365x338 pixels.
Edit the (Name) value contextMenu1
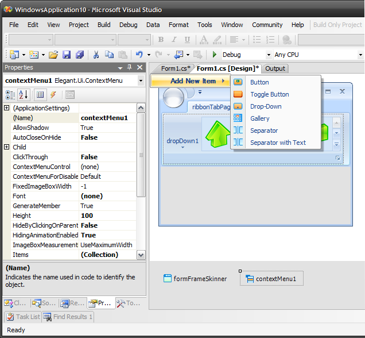107,118
